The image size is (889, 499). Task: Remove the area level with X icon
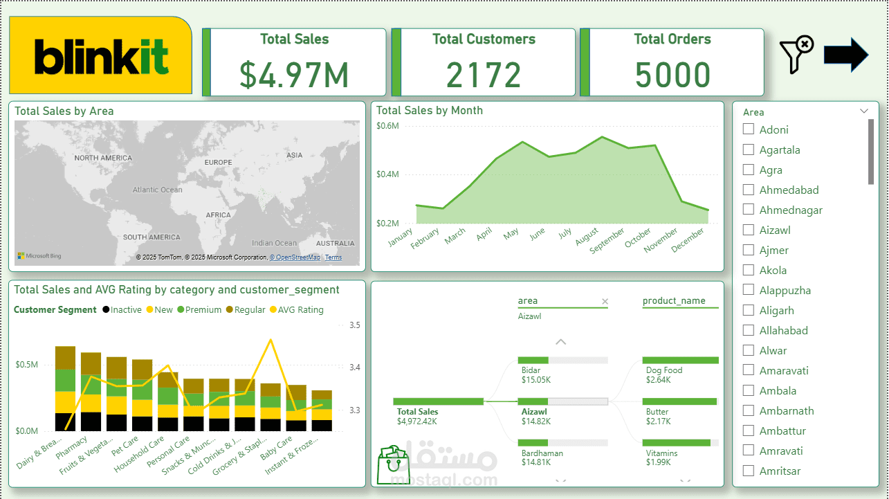(605, 301)
